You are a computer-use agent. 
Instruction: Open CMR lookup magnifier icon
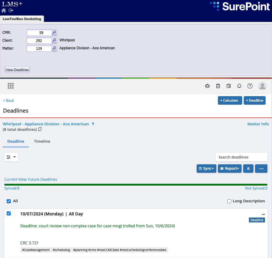click(54, 33)
